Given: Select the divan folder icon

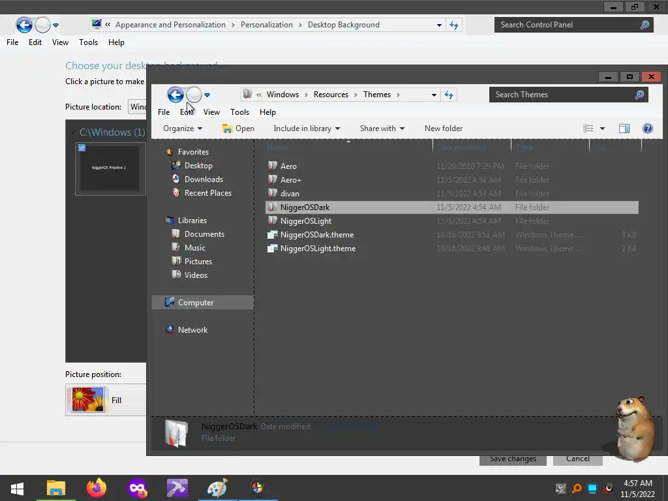Looking at the screenshot, I should click(x=273, y=193).
